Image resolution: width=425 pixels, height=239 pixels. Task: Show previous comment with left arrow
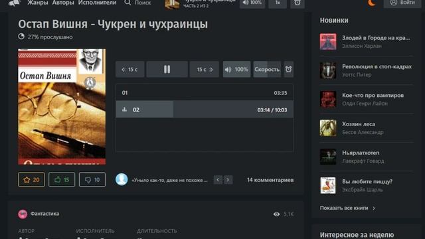[x=218, y=180]
